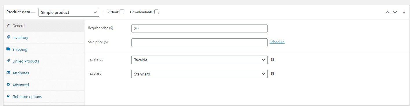Viewport: 410px width, 106px height.
Task: Open the Tax status Taxable dropdown
Action: tap(199, 60)
